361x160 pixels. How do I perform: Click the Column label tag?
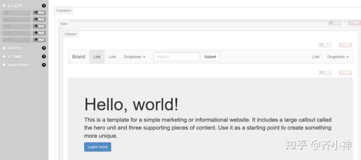point(70,34)
